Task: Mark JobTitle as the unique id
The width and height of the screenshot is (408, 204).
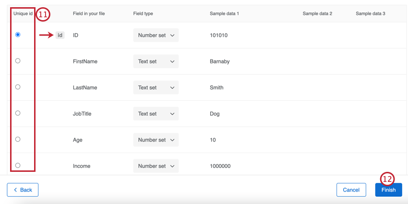Action: (18, 113)
